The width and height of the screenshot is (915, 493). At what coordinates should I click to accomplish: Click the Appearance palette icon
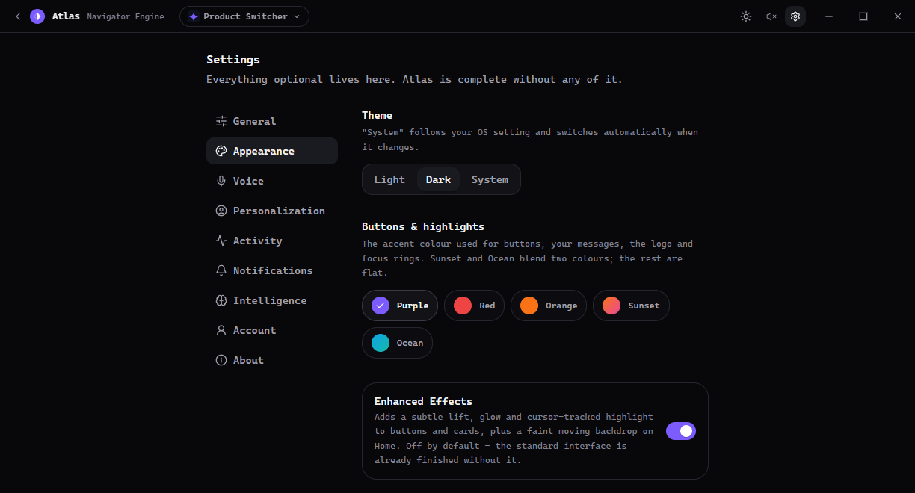[x=221, y=151]
